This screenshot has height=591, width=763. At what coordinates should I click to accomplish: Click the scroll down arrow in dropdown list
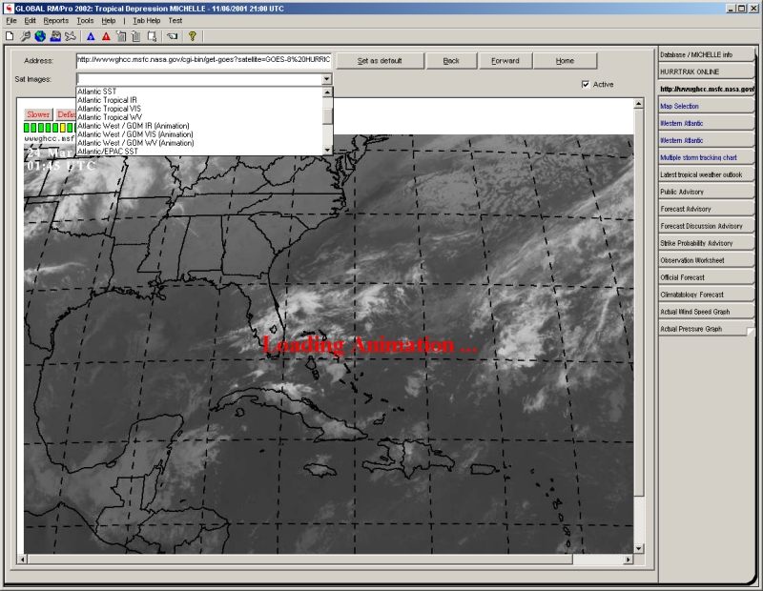click(327, 151)
